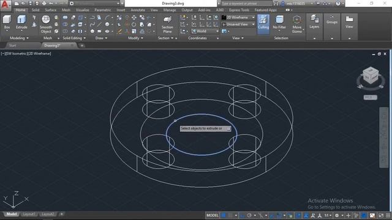
Task: Expand the Layers panel
Action: [314, 26]
